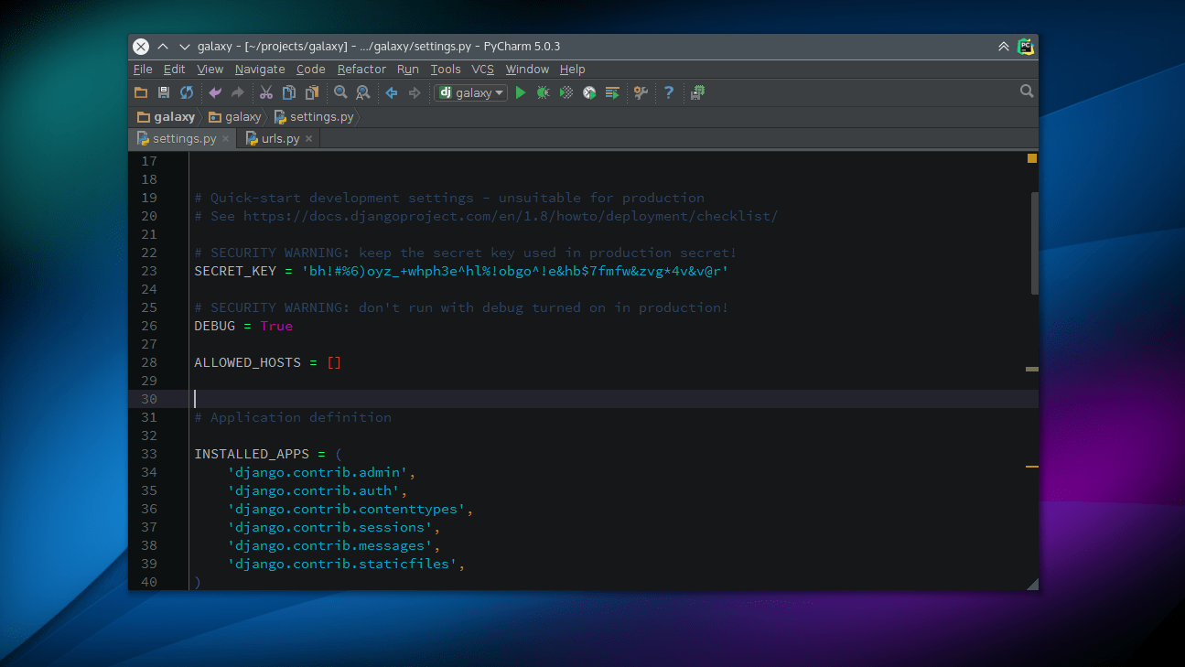Click the yellow inspection indicator square

click(1032, 158)
